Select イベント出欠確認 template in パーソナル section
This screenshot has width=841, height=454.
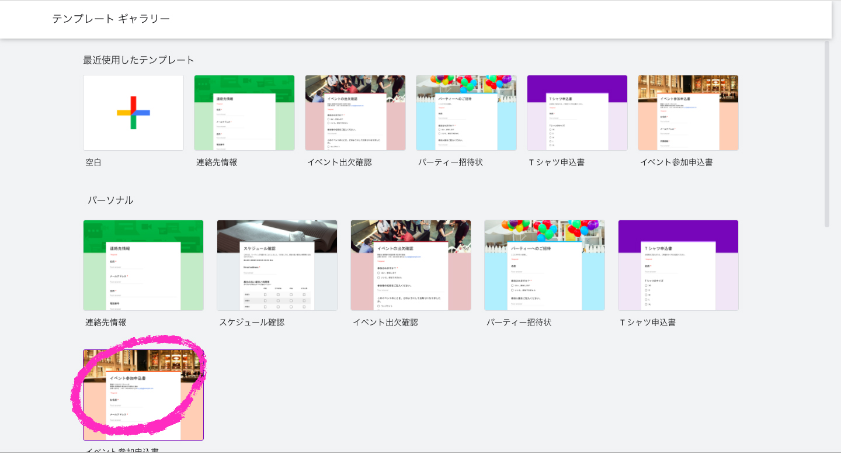(411, 265)
